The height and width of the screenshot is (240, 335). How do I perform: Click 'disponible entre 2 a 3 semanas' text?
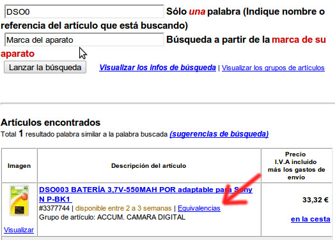(x=123, y=208)
